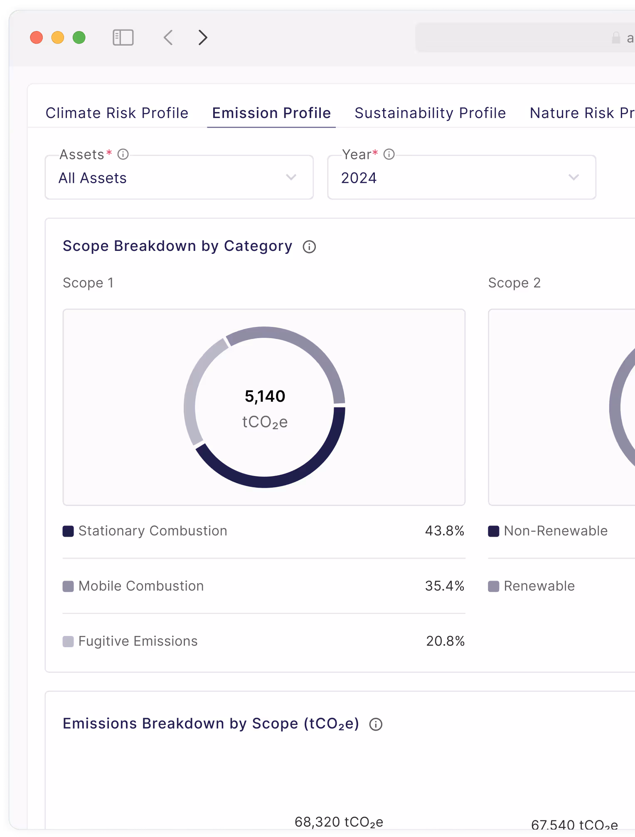Click the 20.8% value
Image resolution: width=635 pixels, height=837 pixels.
pos(445,641)
